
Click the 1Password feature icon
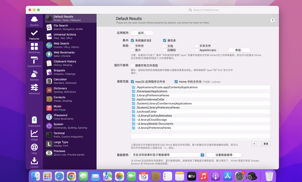pos(49,117)
